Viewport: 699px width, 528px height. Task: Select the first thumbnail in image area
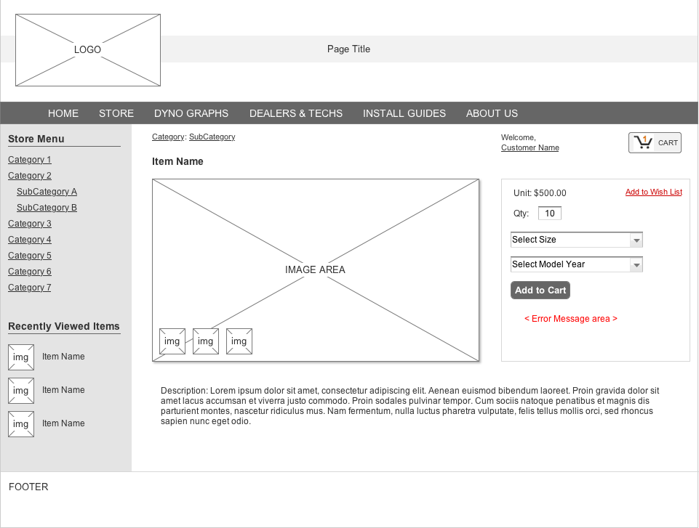172,341
